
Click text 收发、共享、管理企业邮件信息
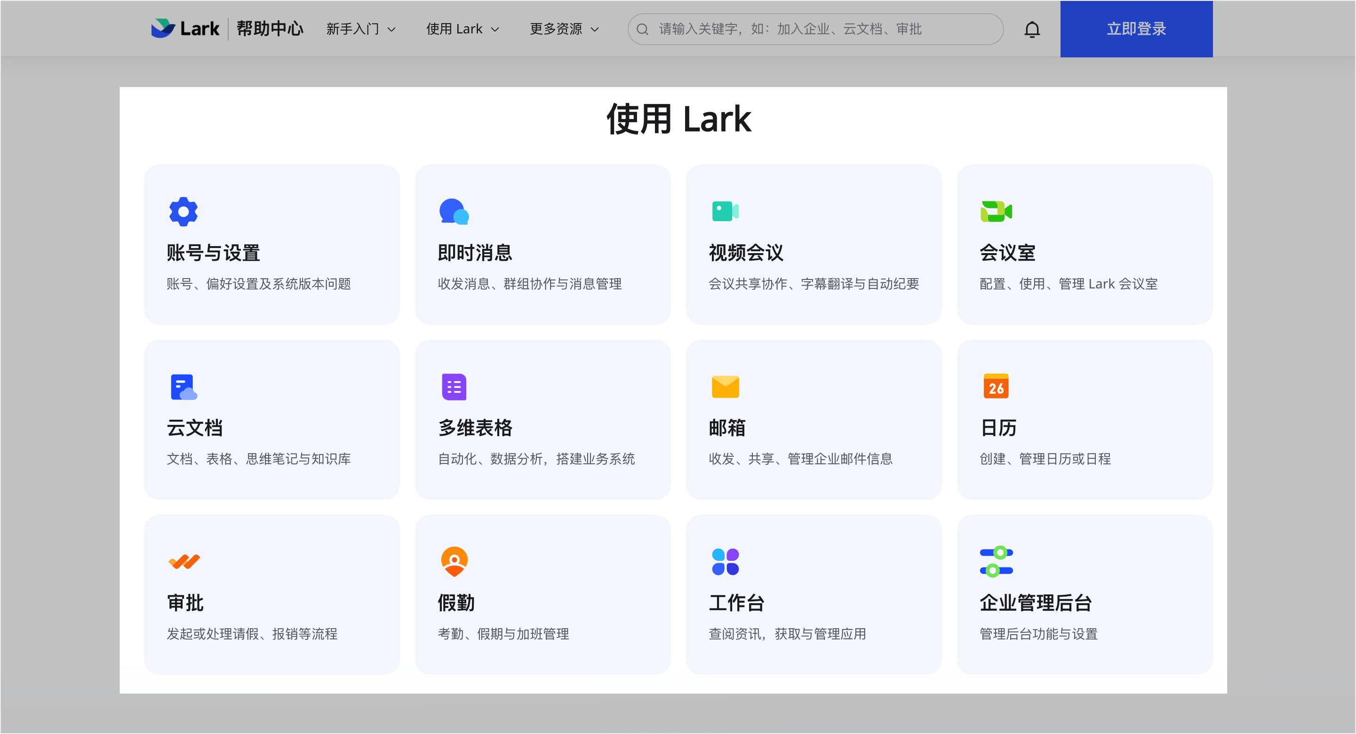point(801,459)
